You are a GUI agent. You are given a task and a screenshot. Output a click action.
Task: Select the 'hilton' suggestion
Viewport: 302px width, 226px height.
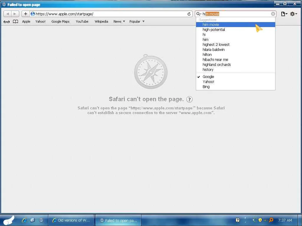pos(236,54)
